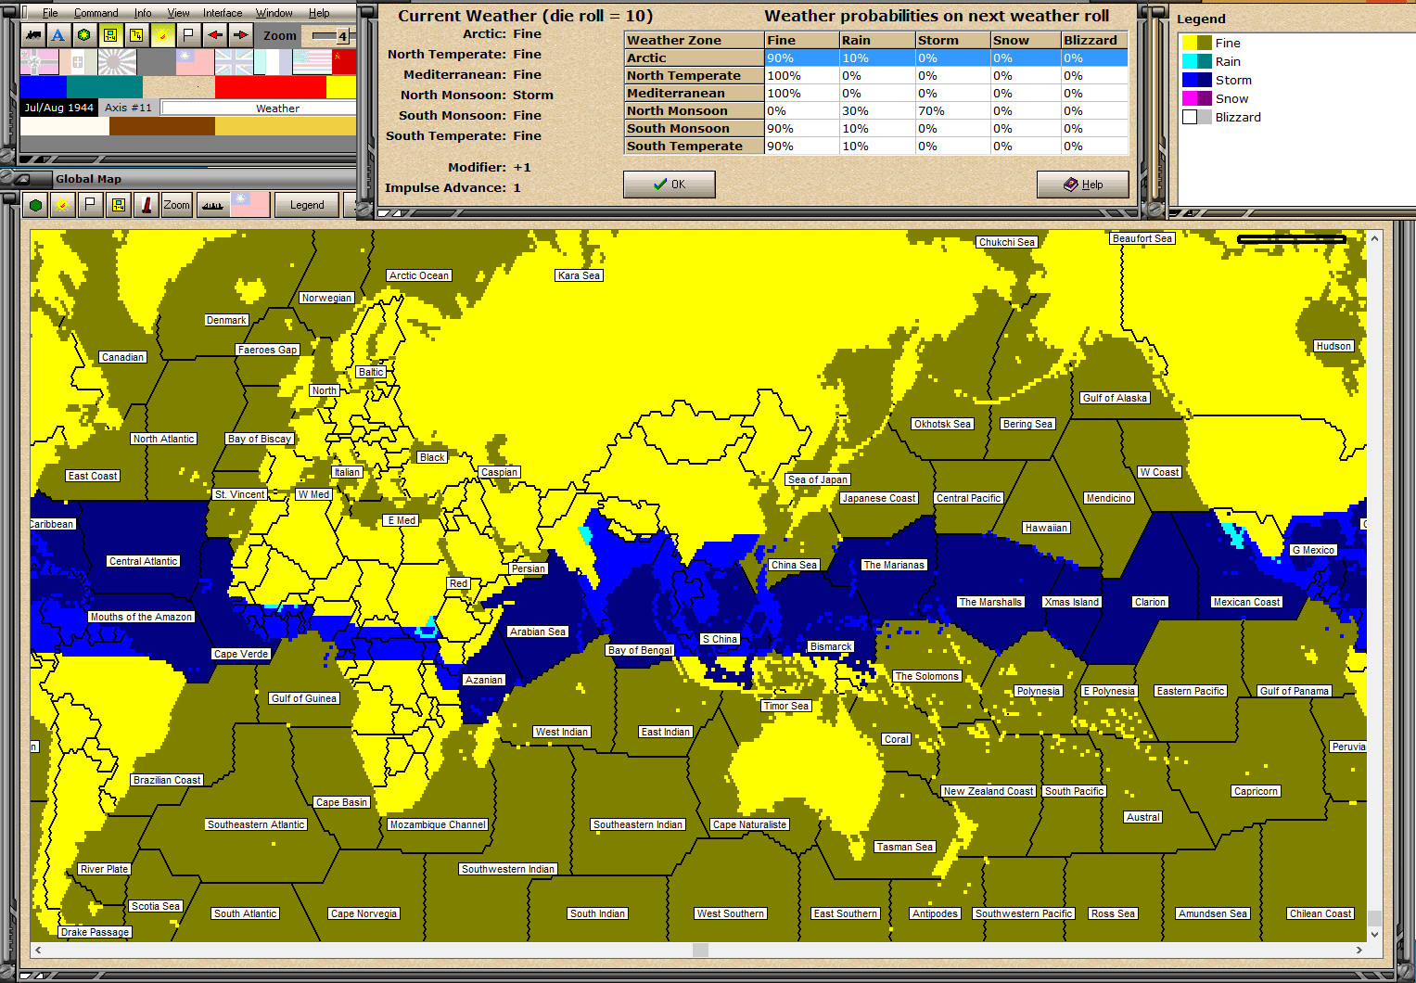Open the Info menu

coord(143,13)
